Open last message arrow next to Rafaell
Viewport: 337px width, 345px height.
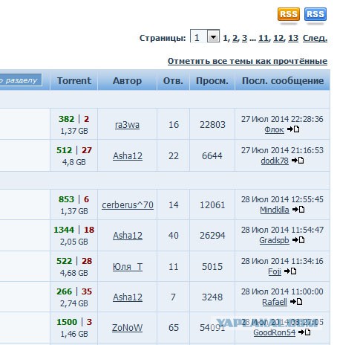pyautogui.click(x=296, y=302)
